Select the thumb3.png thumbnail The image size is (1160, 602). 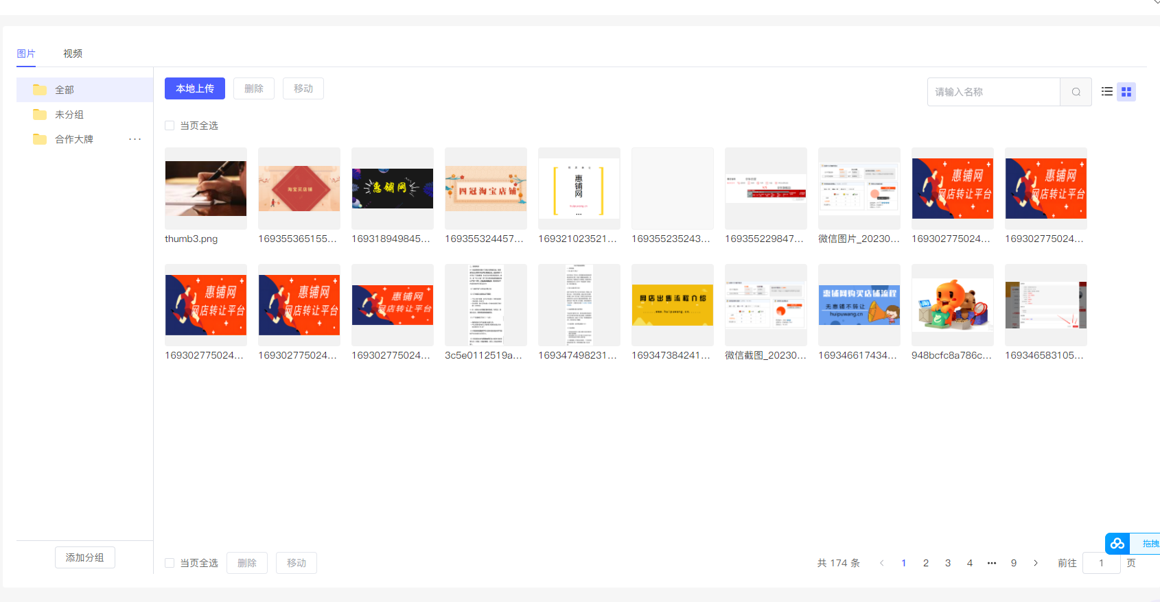click(206, 189)
